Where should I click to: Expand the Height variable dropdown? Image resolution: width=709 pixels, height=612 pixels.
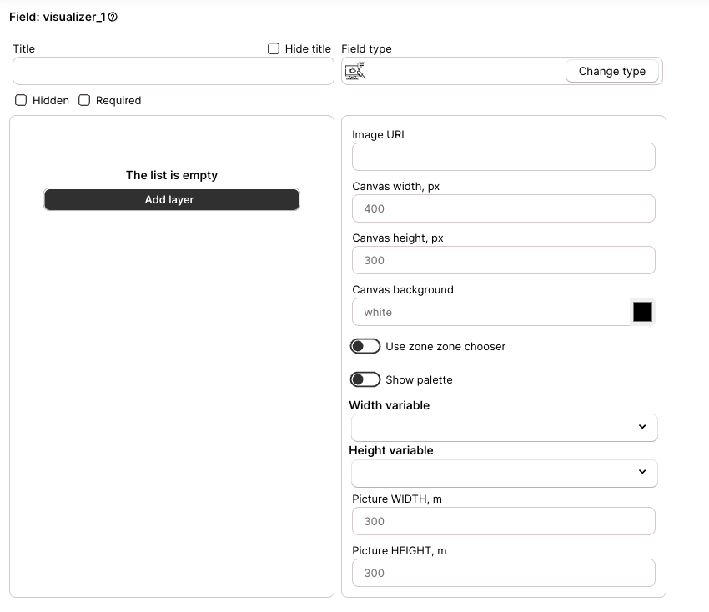[504, 474]
